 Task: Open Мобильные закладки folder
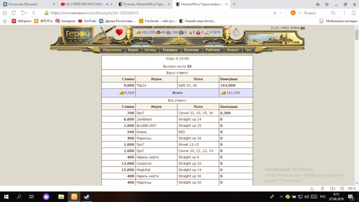(338, 21)
